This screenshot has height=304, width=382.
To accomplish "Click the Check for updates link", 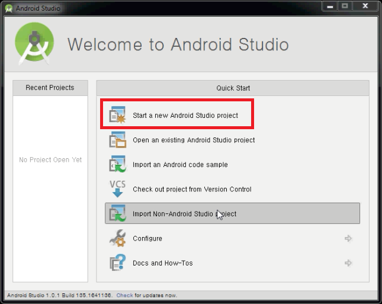I will (124, 295).
